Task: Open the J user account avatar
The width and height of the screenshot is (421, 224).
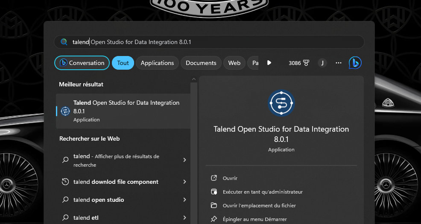Action: coord(322,63)
